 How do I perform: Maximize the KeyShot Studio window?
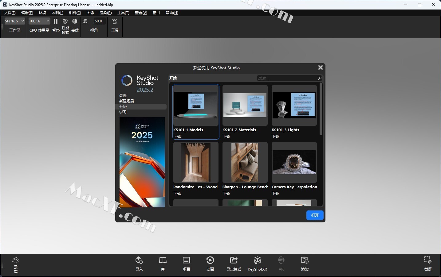tap(419, 5)
